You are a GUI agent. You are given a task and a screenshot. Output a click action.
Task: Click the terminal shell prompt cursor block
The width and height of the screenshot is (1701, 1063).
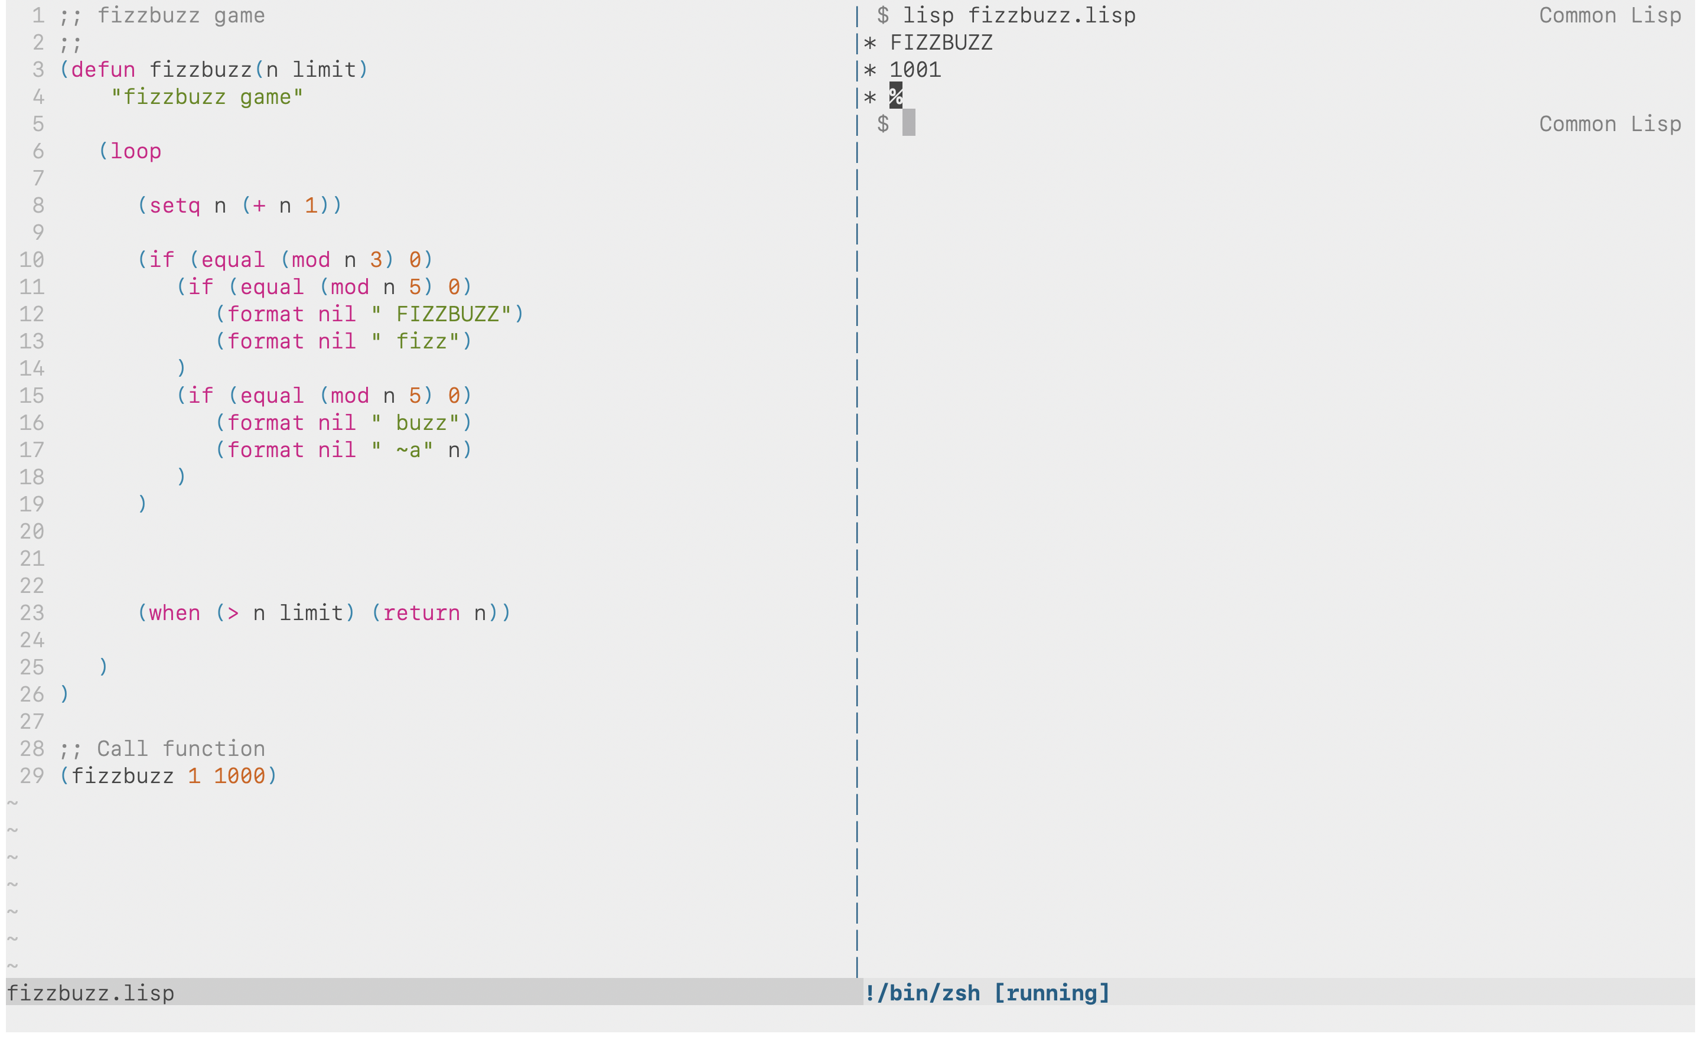point(908,124)
